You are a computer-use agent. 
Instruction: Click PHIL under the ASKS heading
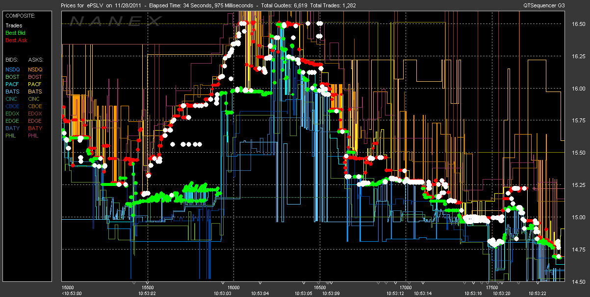tap(34, 136)
